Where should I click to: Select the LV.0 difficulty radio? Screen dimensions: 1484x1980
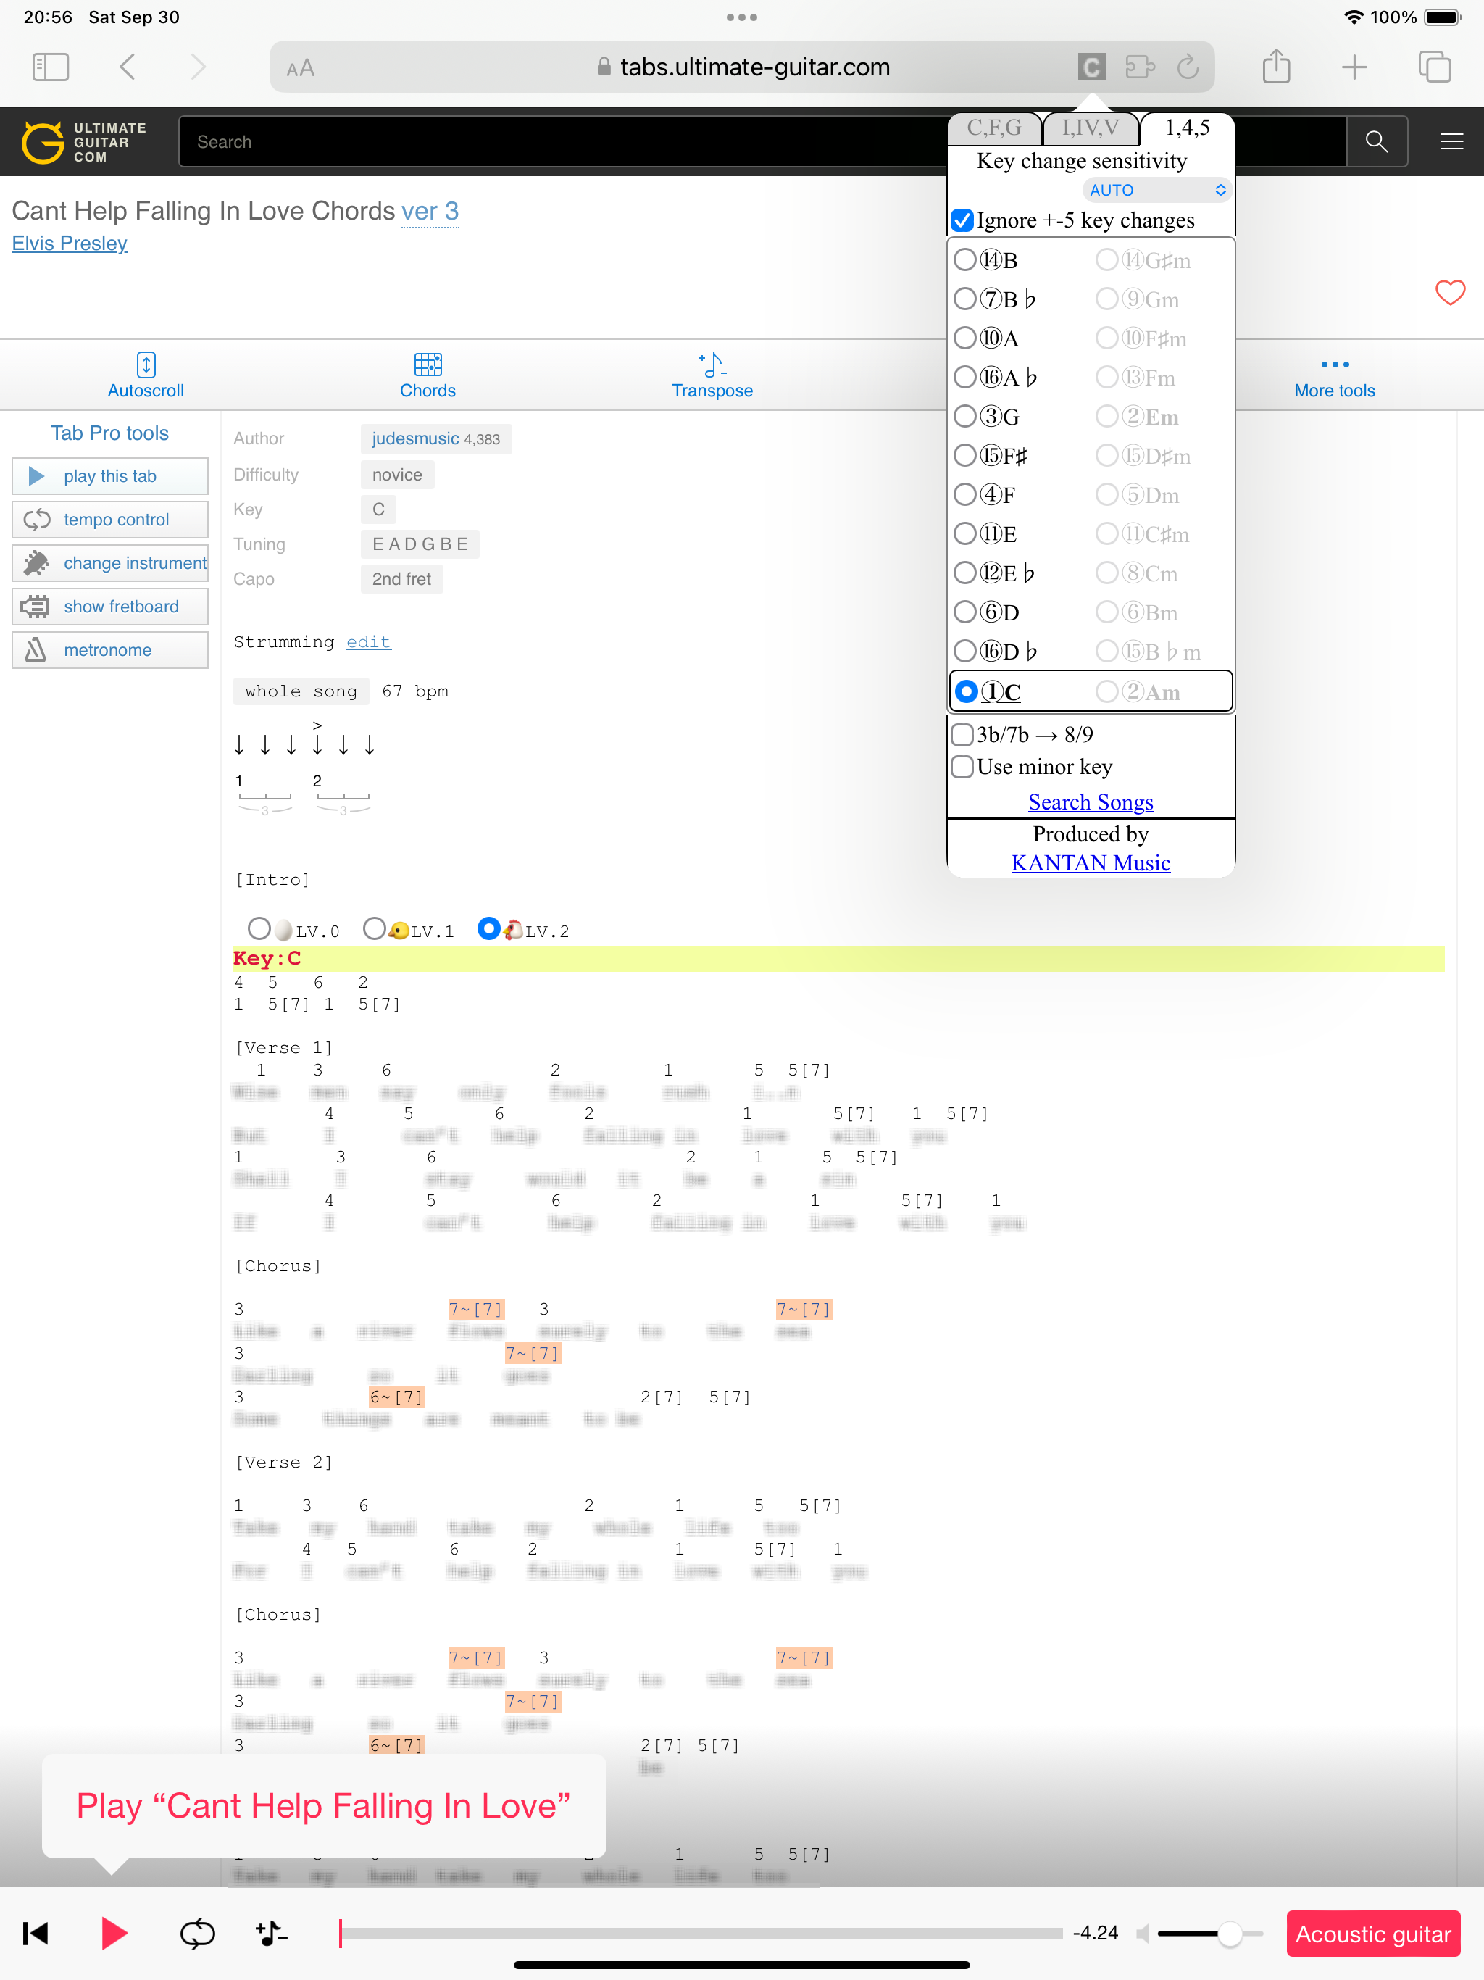(x=259, y=928)
